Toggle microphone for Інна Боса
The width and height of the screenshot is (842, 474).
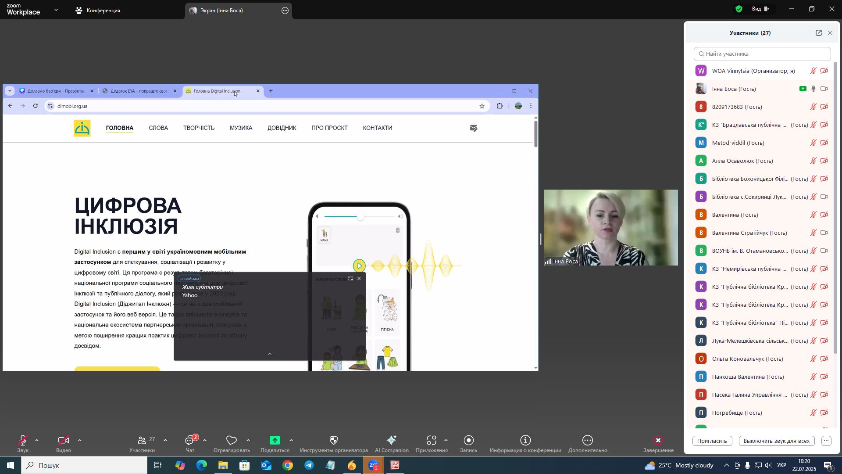813,89
